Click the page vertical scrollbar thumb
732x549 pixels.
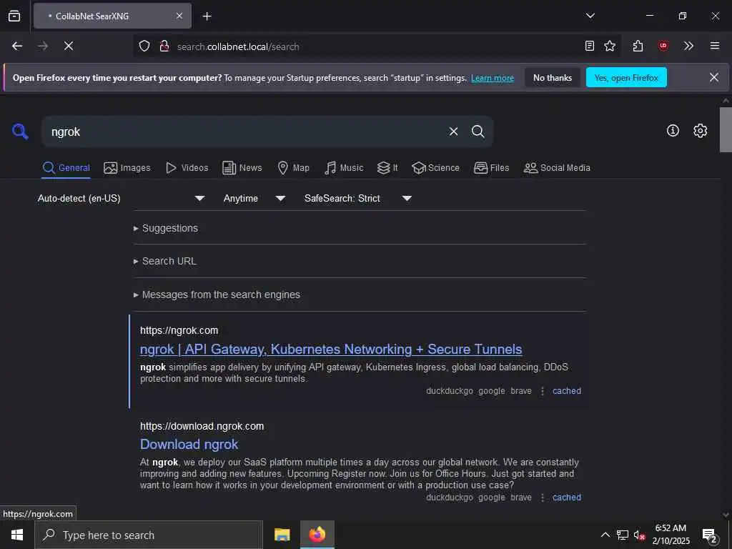pos(726,130)
